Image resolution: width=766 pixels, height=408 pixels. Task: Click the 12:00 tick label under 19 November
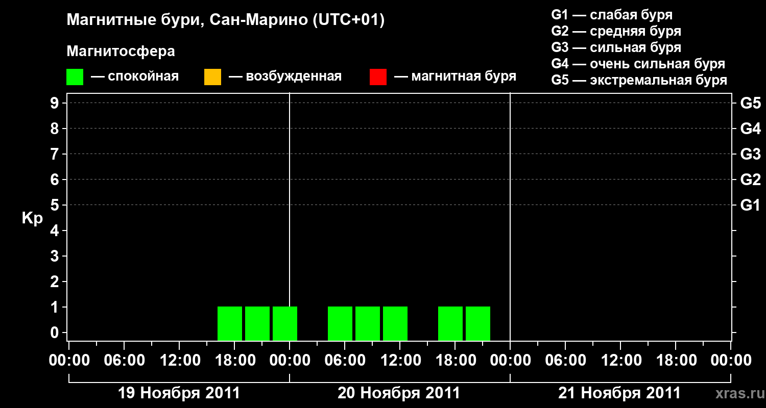tap(179, 361)
